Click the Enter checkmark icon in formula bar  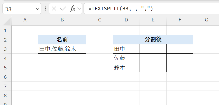[63, 9]
